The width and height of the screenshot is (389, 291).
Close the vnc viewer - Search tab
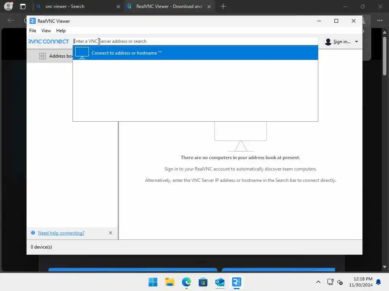(x=119, y=7)
